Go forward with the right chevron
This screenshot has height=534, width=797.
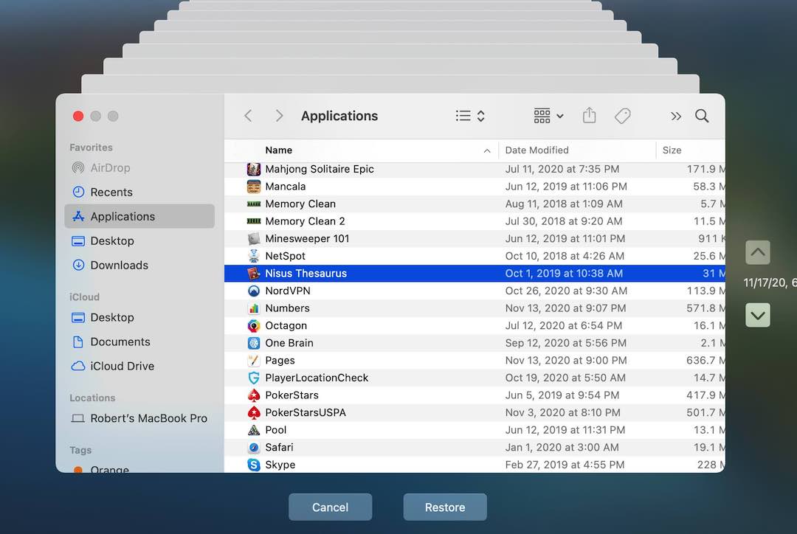(x=279, y=116)
